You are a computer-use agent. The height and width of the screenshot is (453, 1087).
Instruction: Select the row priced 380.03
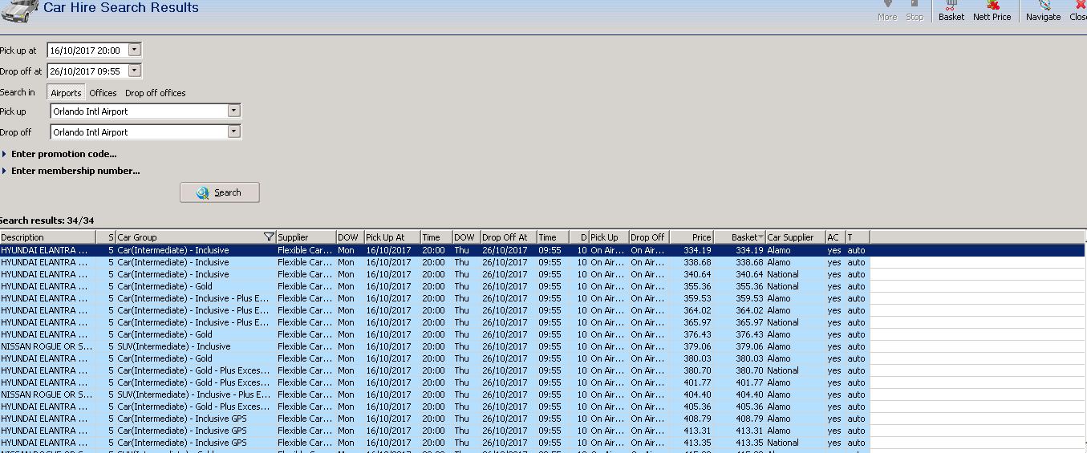point(435,358)
